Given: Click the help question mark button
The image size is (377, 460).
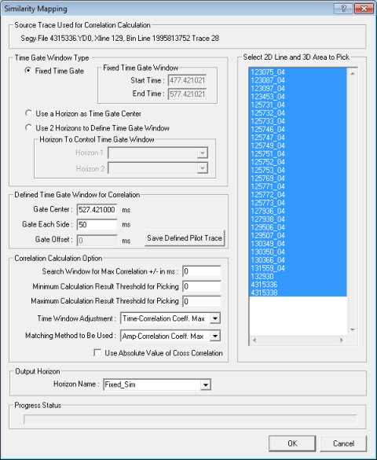Looking at the screenshot, I should 343,9.
